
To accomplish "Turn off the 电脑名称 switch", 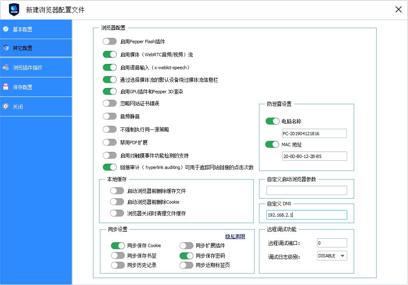I will (272, 121).
